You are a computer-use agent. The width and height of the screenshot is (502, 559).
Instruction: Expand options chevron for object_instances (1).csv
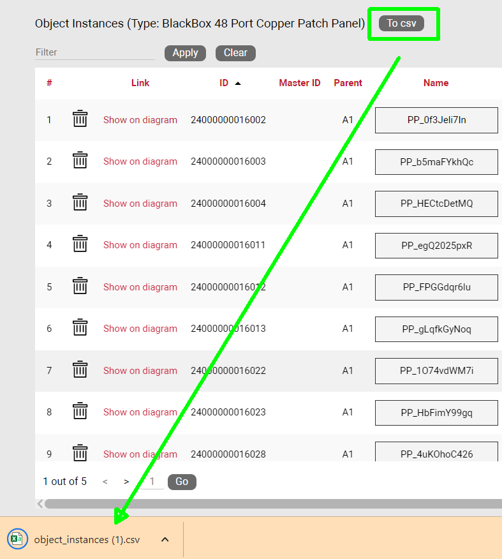click(x=165, y=539)
